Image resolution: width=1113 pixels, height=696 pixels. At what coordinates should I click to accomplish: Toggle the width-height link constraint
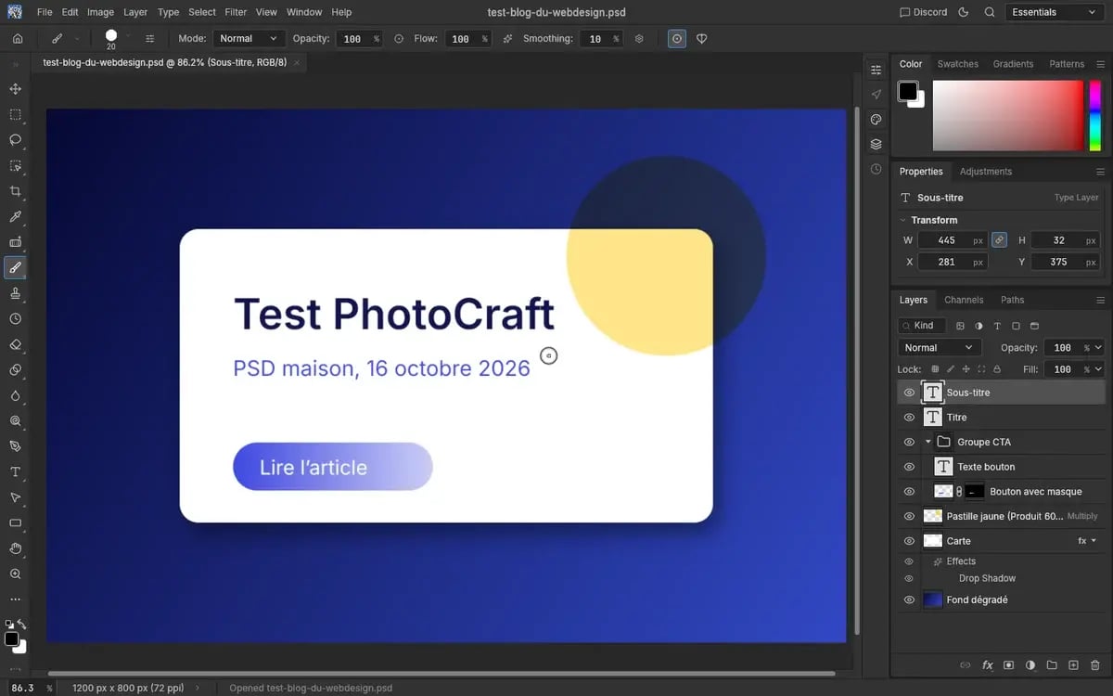(x=999, y=239)
